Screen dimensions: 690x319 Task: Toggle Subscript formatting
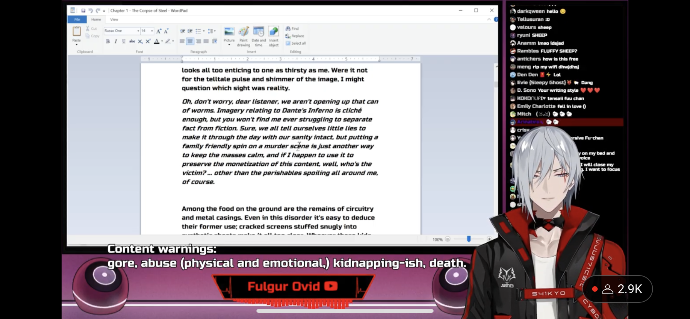pyautogui.click(x=140, y=41)
